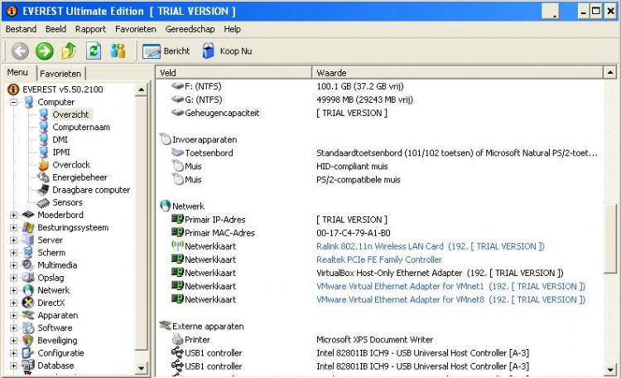Select the Primair MAC-Adres row
The width and height of the screenshot is (621, 378).
pyautogui.click(x=379, y=233)
